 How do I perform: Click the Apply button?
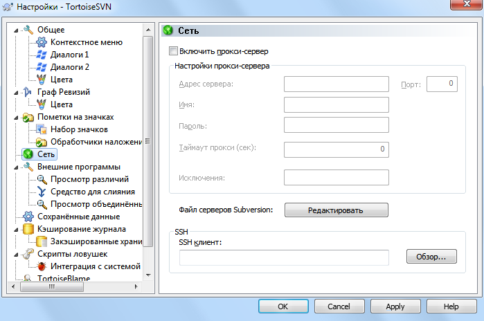[x=395, y=306]
